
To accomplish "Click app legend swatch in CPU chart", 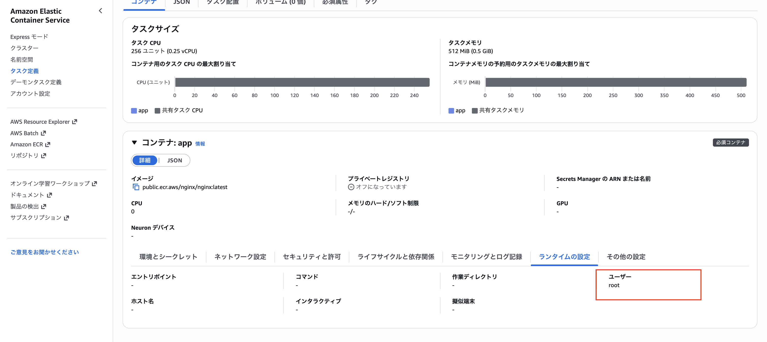I will 134,111.
